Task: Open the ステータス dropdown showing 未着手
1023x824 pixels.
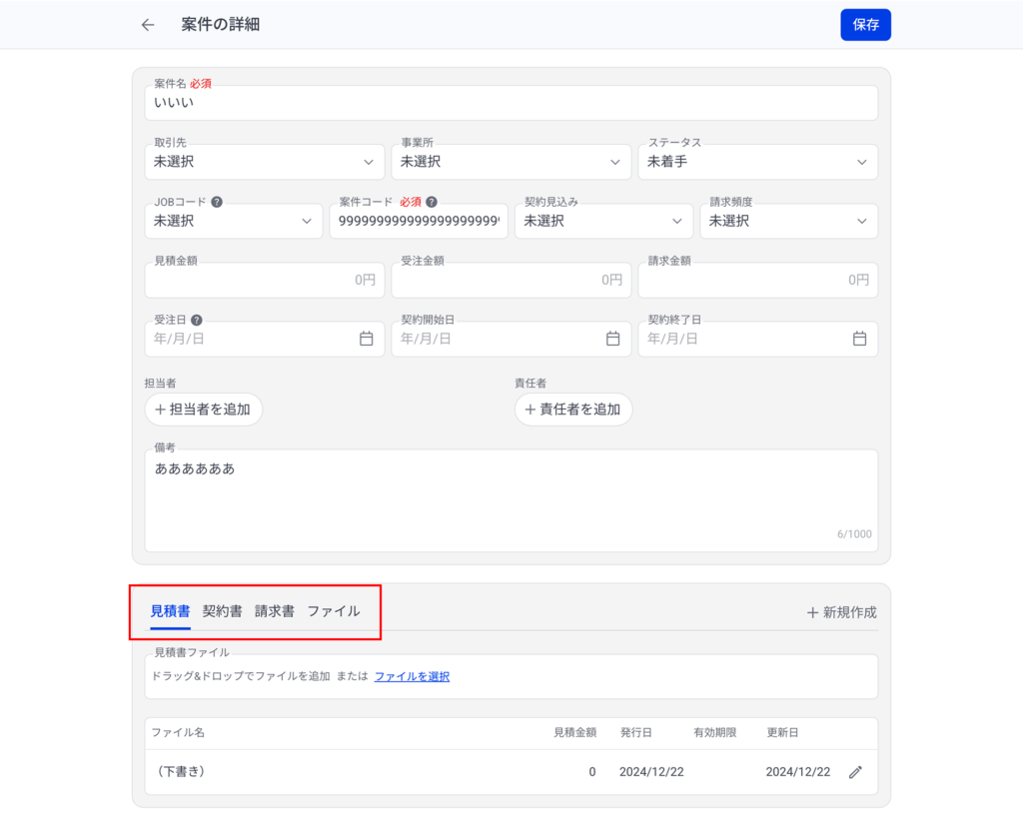Action: click(x=757, y=162)
